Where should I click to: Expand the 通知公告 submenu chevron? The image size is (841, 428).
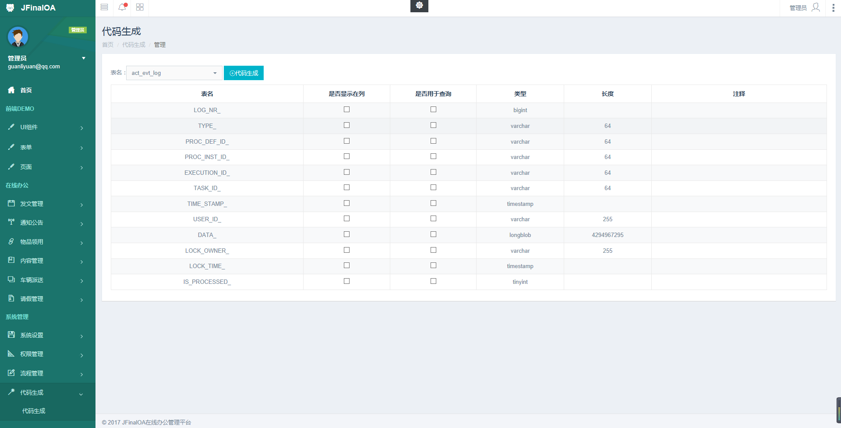(x=82, y=224)
